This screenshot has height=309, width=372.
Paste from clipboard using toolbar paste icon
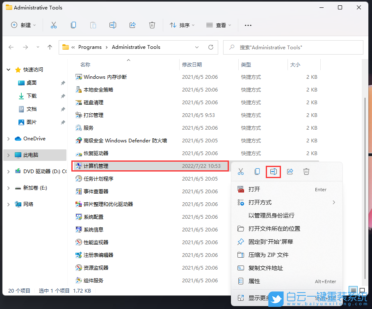click(93, 25)
